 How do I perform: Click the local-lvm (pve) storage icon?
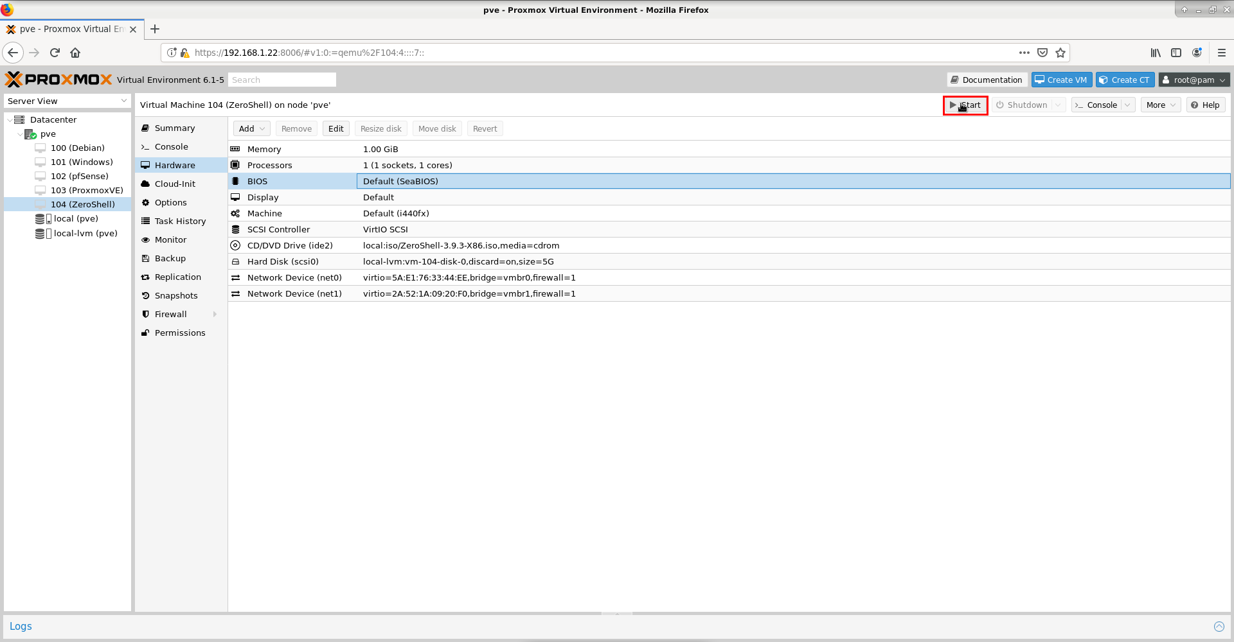tap(43, 234)
